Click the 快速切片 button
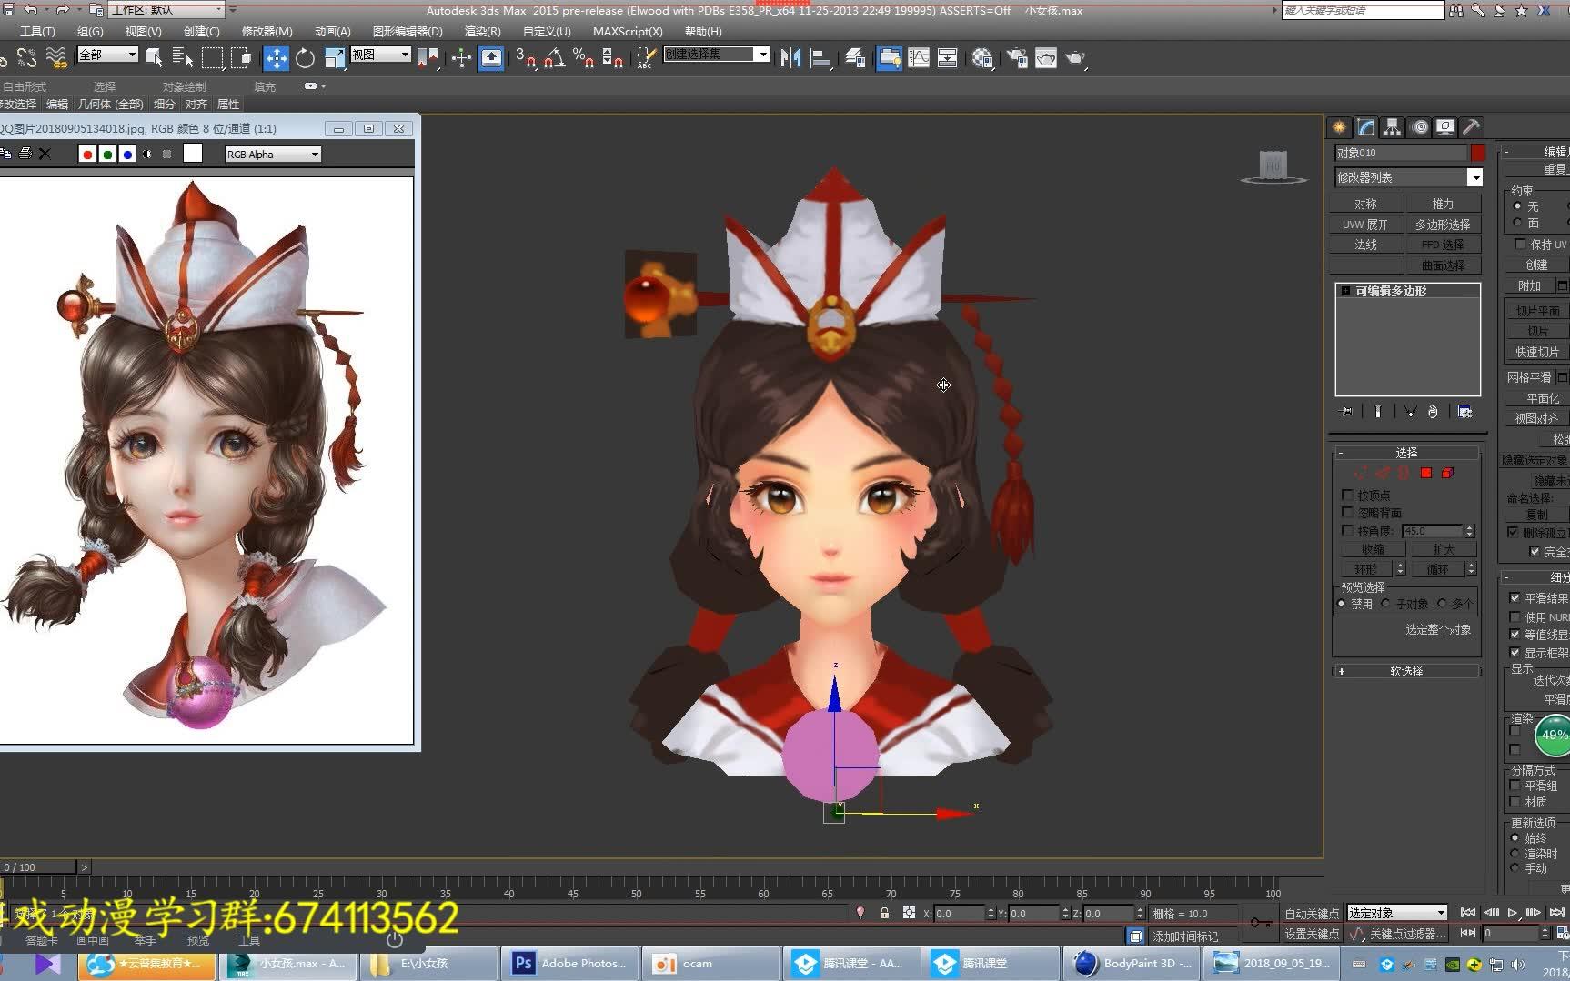This screenshot has height=981, width=1570. (1537, 352)
